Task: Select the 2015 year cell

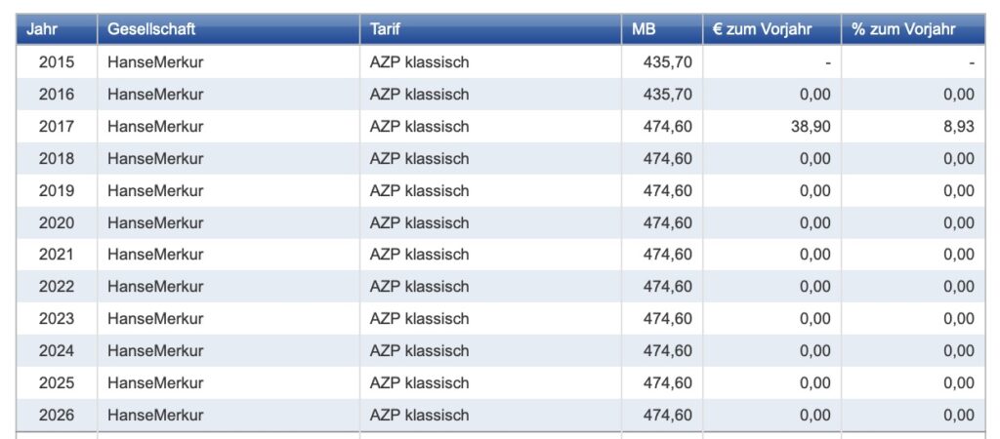Action: pos(57,62)
